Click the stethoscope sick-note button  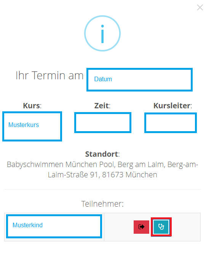point(161,227)
